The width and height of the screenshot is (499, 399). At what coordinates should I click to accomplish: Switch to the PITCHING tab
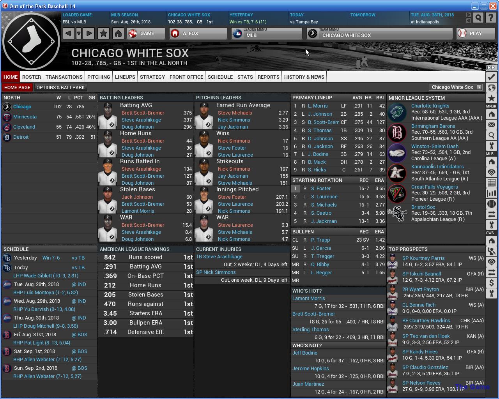[99, 77]
